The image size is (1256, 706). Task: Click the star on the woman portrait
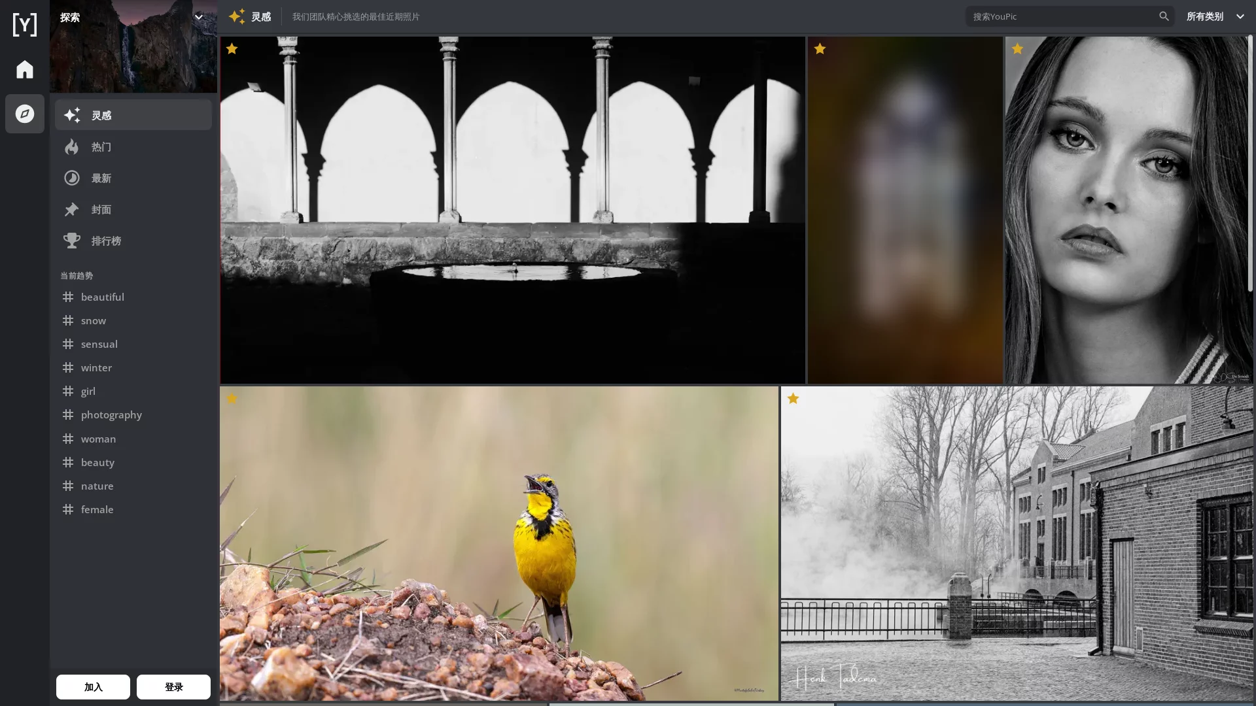1017,49
